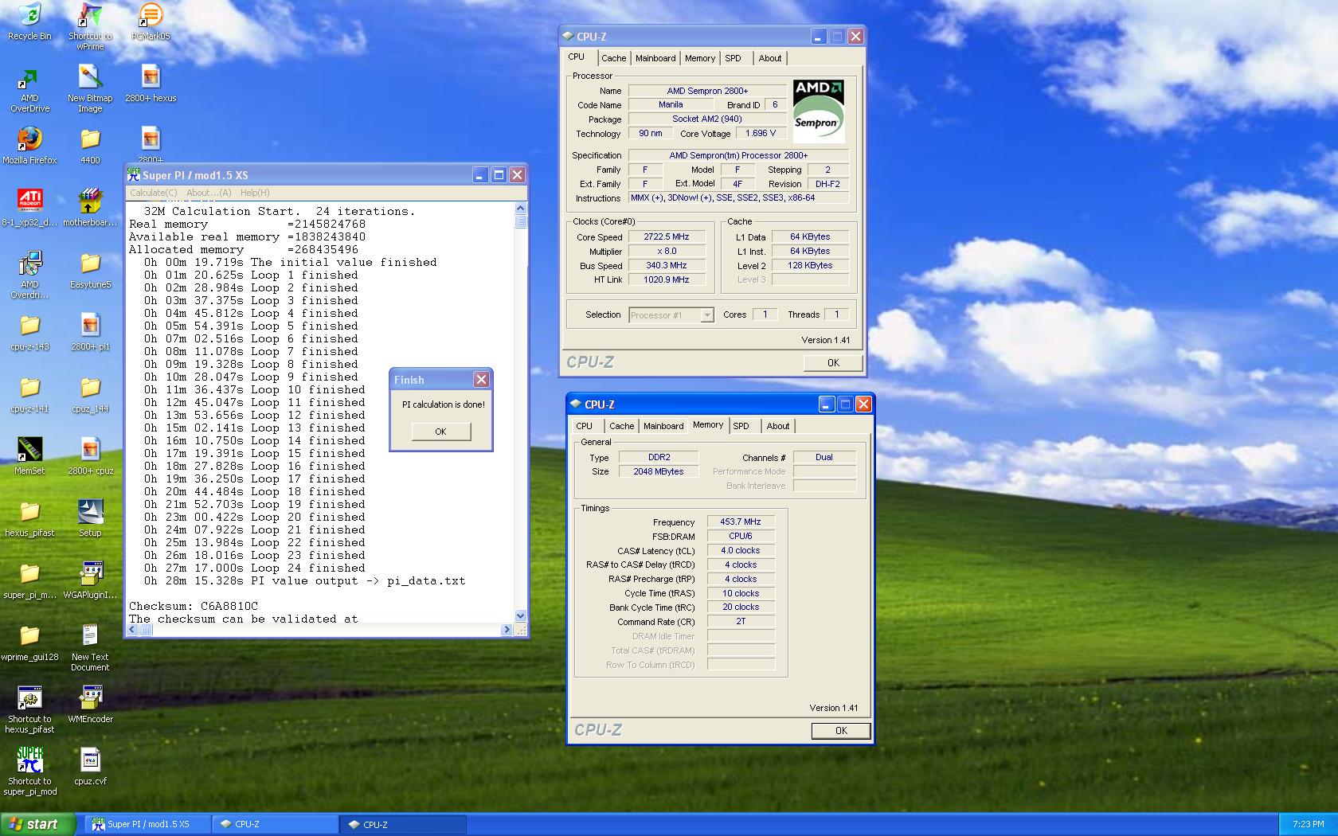Viewport: 1338px width, 836px height.
Task: Open About...(A) menu in Super PI
Action: coord(209,193)
